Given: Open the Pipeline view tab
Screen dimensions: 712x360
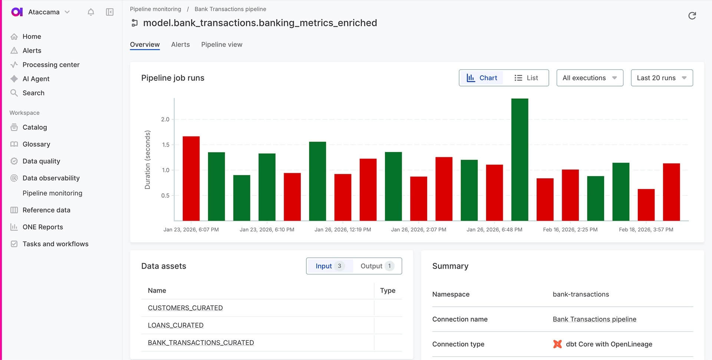Looking at the screenshot, I should tap(221, 44).
